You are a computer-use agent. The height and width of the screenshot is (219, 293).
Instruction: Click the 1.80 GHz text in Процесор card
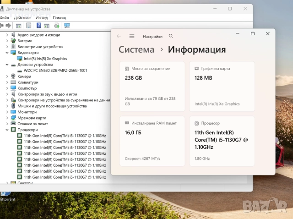click(202, 159)
